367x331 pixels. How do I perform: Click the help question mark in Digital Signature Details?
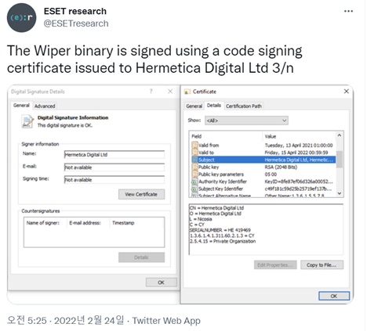click(x=151, y=92)
